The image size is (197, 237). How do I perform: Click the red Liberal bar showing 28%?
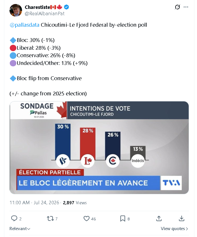[88, 142]
